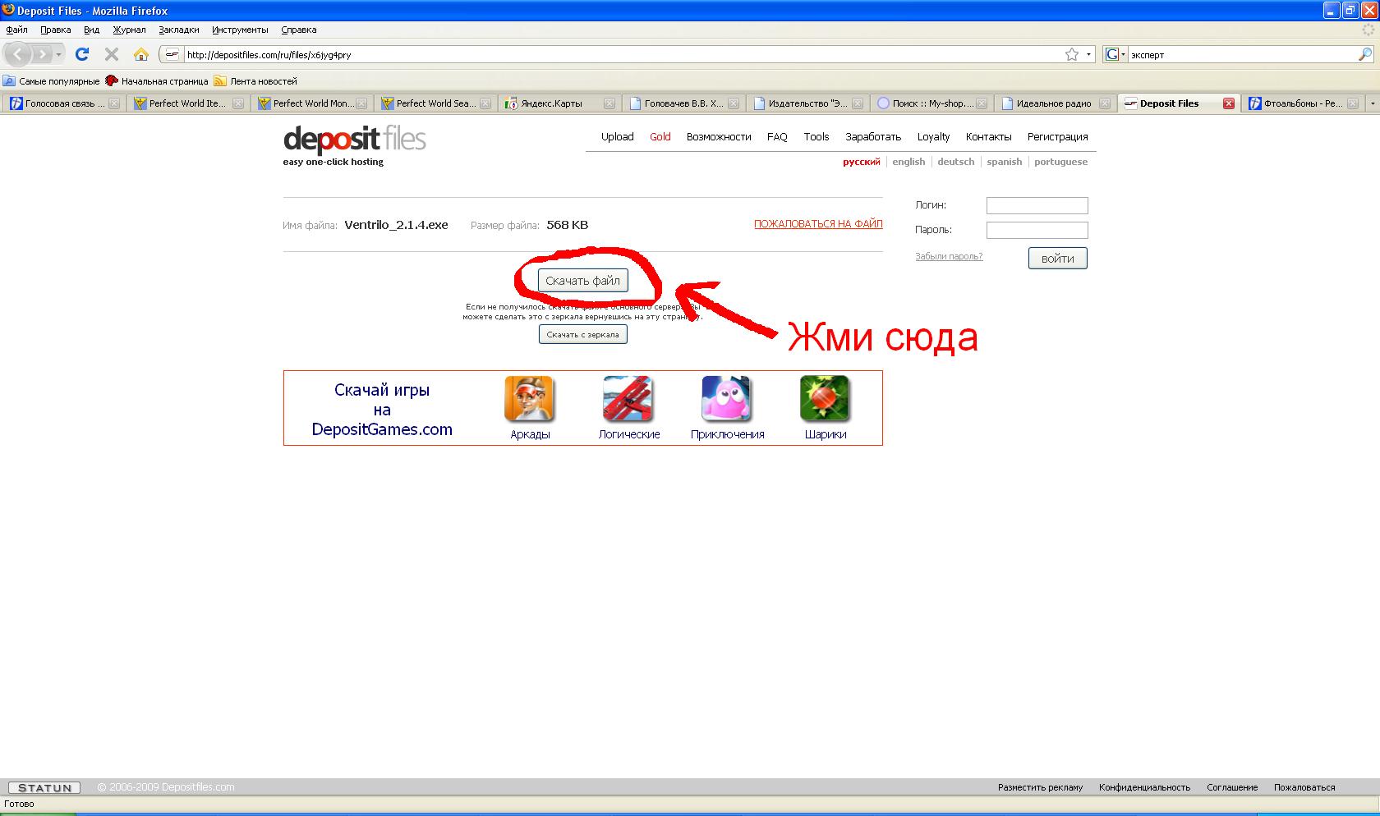Click the depositfiles logo
The height and width of the screenshot is (816, 1380).
point(355,140)
